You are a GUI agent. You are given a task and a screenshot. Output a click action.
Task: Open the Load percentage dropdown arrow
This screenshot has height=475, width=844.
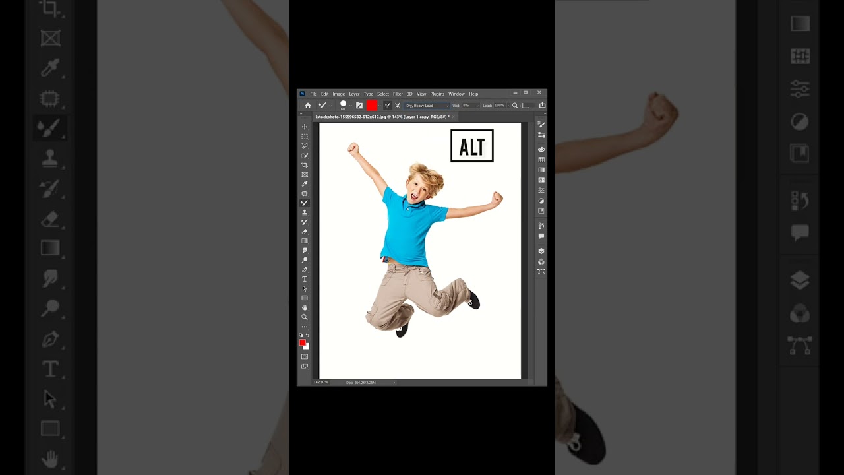click(x=509, y=105)
